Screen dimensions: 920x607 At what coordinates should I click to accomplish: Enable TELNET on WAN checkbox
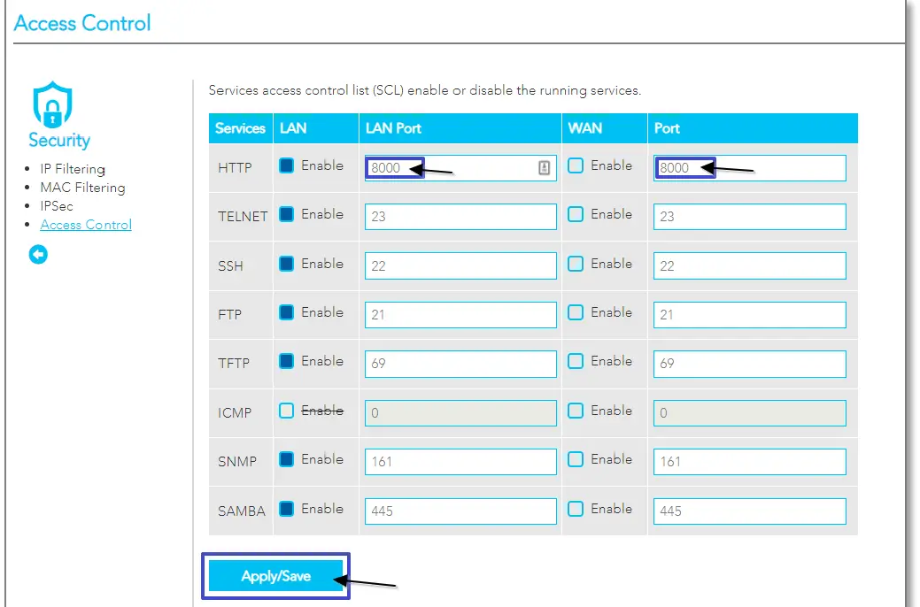click(x=576, y=214)
